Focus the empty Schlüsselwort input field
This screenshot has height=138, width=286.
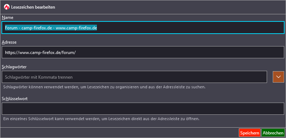[143, 109]
